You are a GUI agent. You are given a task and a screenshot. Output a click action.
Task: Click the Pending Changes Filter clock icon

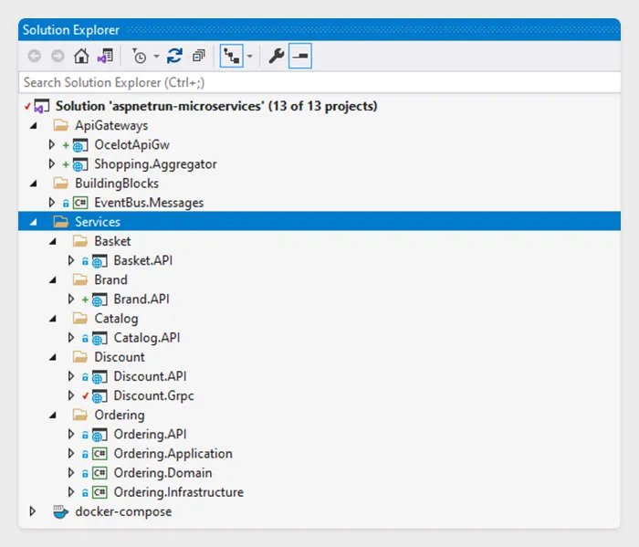pos(140,57)
